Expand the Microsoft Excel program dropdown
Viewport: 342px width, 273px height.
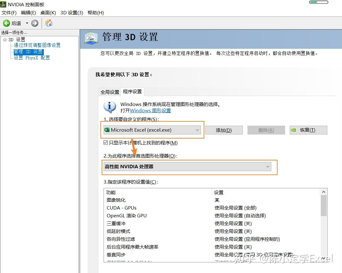click(152, 130)
